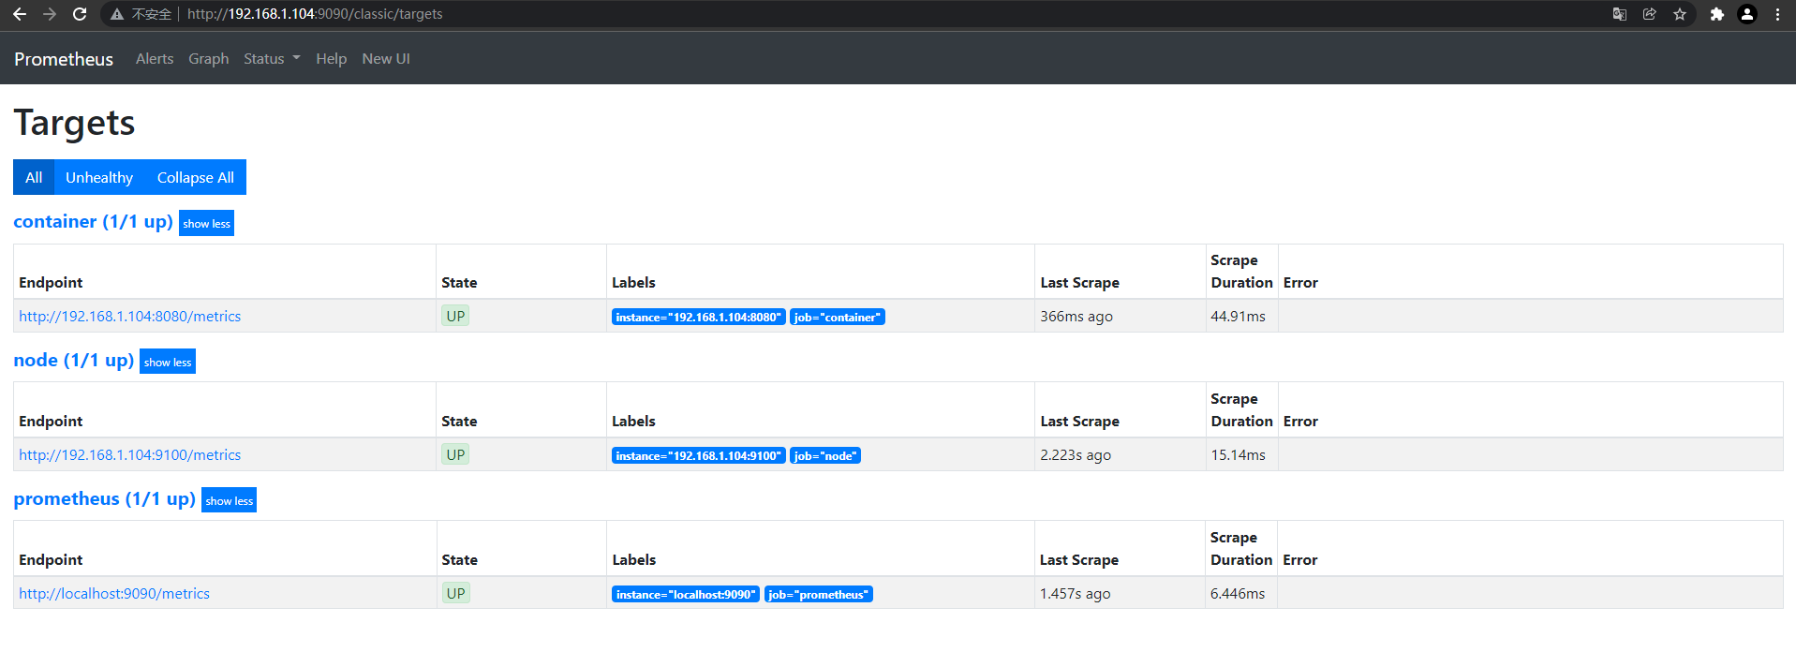1796x667 pixels.
Task: Click the insecure connection warning icon
Action: point(117,14)
